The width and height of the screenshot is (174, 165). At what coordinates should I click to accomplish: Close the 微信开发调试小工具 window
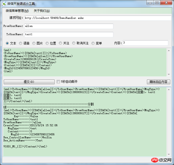(166, 3)
